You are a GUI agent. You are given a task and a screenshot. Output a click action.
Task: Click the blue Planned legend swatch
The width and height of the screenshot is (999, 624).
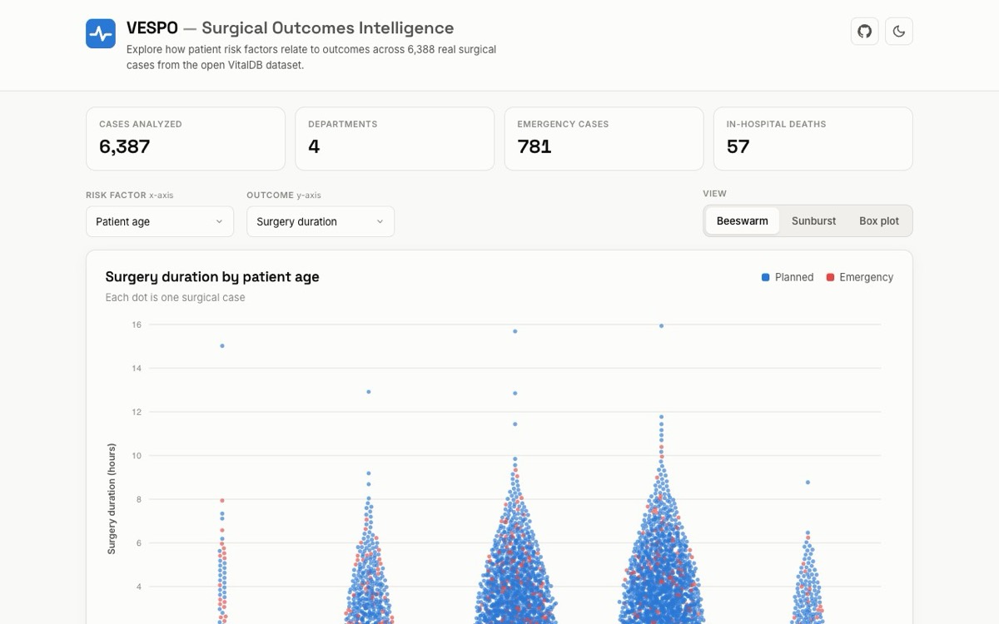point(765,277)
